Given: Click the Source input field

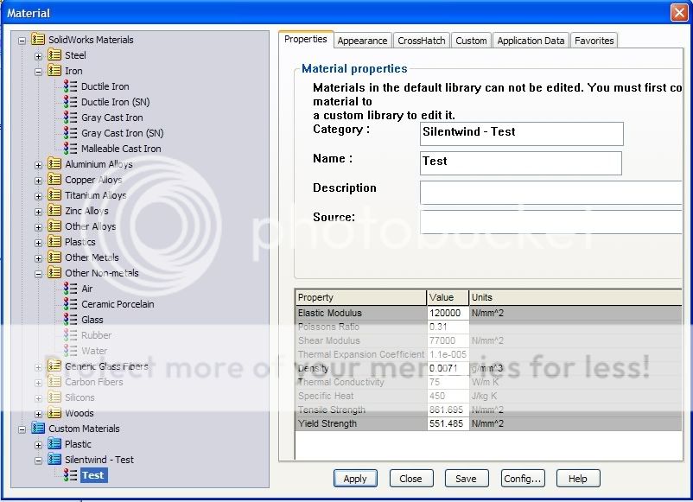Looking at the screenshot, I should (x=551, y=222).
